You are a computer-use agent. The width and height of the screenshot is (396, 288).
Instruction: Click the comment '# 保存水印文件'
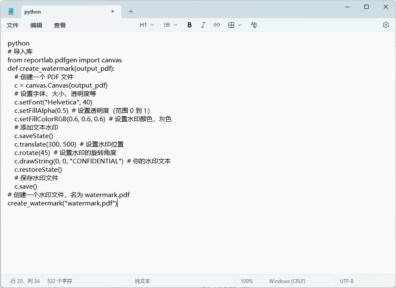point(36,178)
